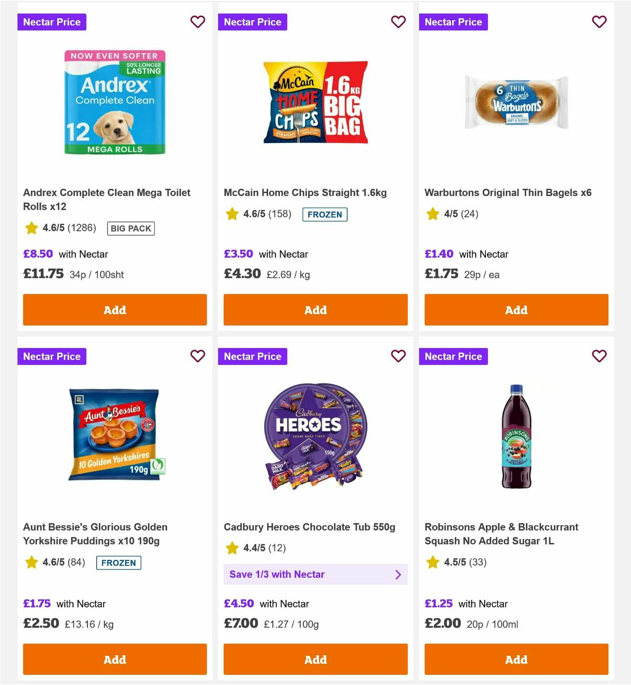
Task: Click the Nectar Price badge on Andrex
Action: [x=52, y=22]
